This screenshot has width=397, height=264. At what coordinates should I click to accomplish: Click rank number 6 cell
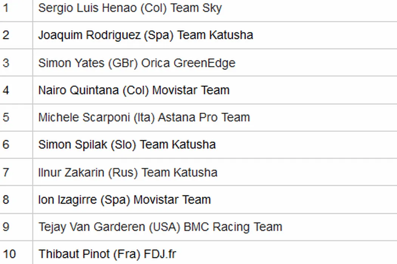tap(5, 145)
